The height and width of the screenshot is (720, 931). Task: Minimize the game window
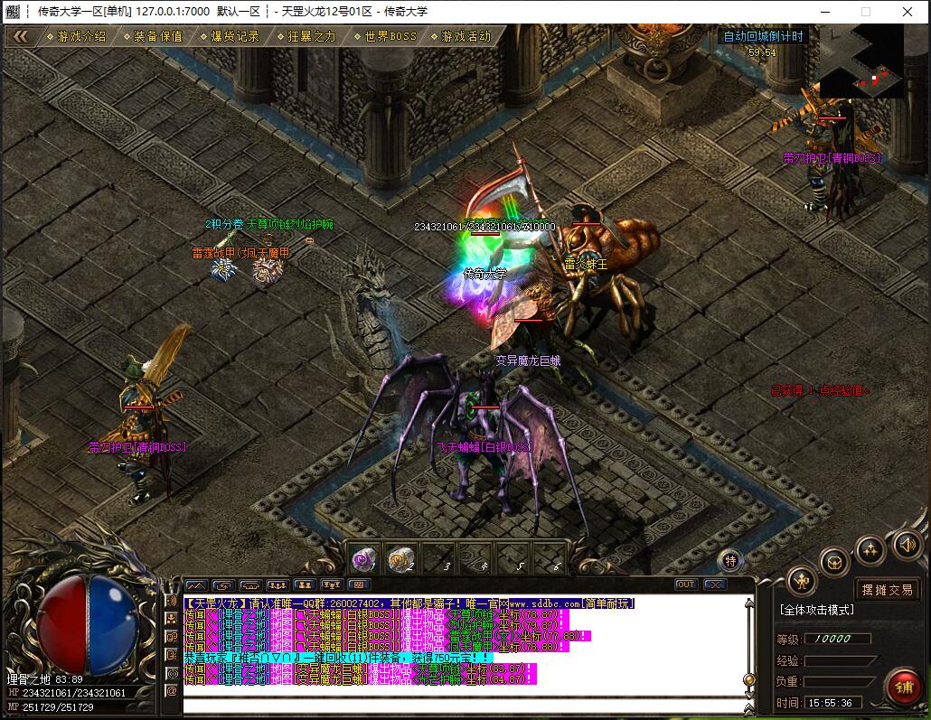coord(825,11)
